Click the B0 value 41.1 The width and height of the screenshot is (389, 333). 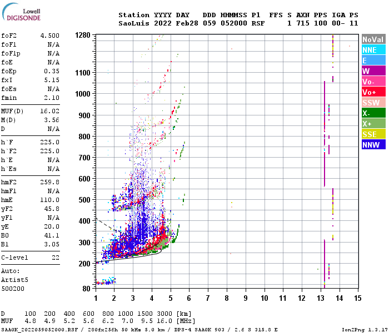tap(52, 236)
